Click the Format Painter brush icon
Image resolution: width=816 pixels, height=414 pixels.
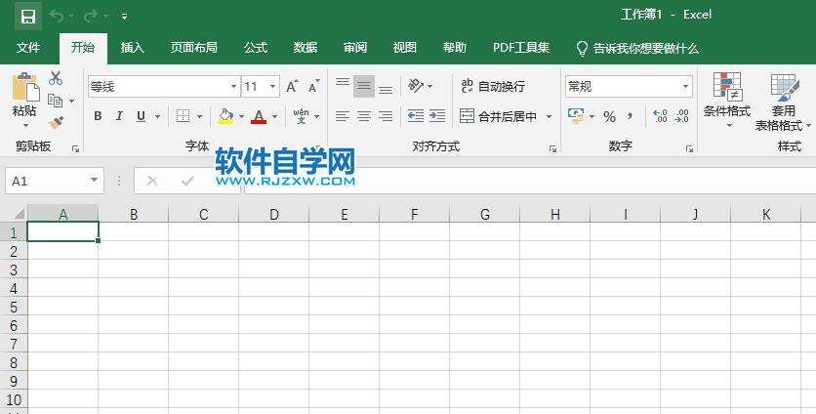[56, 123]
